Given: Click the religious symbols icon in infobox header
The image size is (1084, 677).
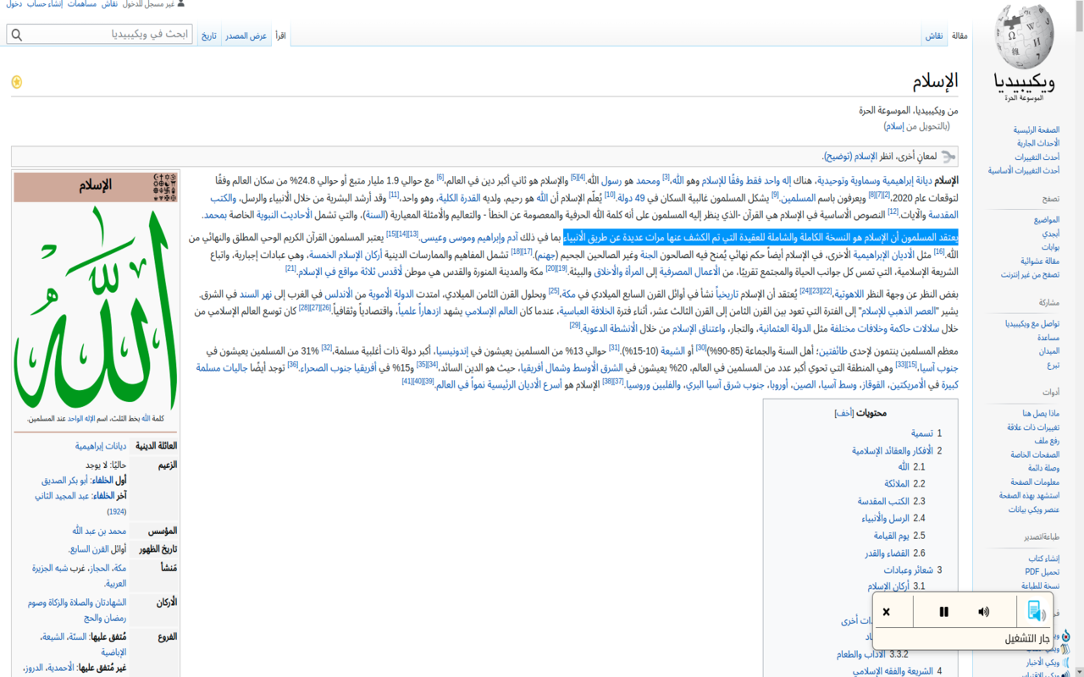Looking at the screenshot, I should click(x=165, y=184).
